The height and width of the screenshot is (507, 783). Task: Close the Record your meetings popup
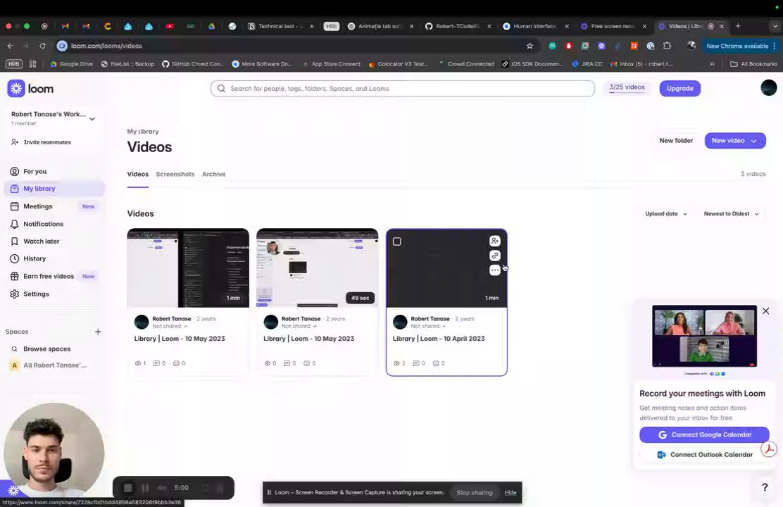pos(765,311)
